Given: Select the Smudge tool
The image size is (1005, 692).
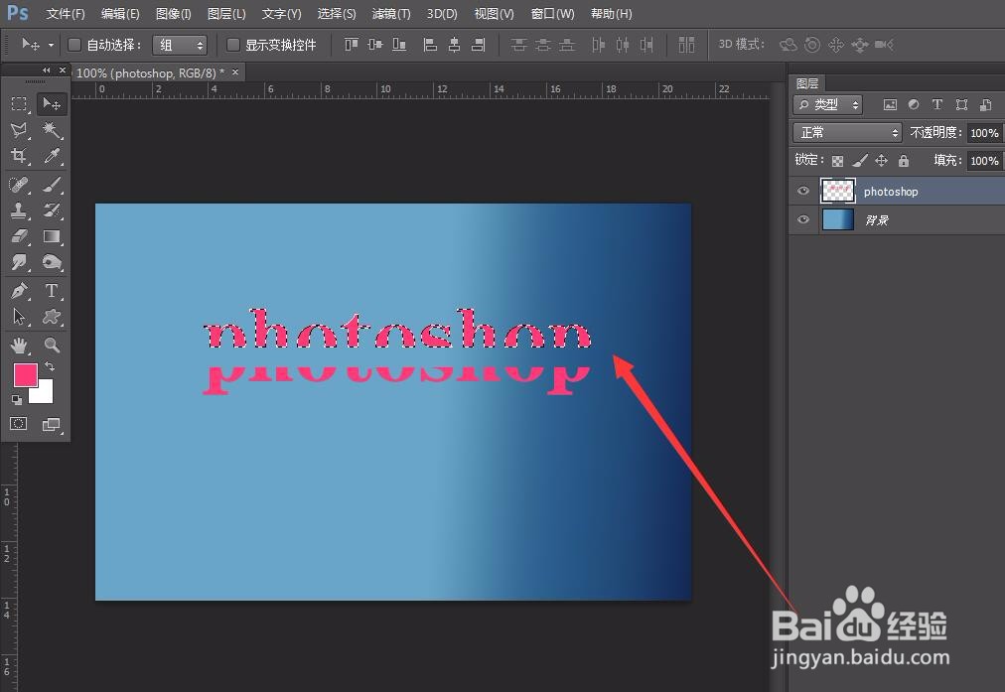Looking at the screenshot, I should tap(19, 262).
